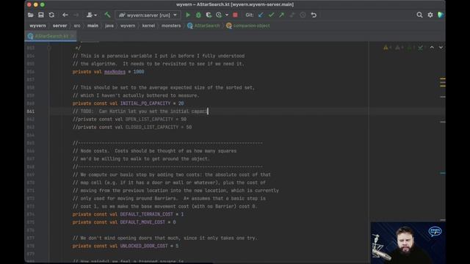Image resolution: width=470 pixels, height=264 pixels.
Task: Build project with the green hammer icon
Action: click(x=107, y=15)
